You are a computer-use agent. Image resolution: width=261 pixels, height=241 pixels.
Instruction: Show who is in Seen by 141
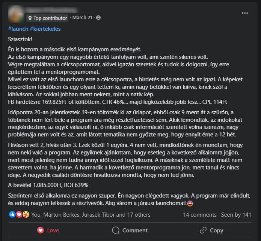pos(236,215)
